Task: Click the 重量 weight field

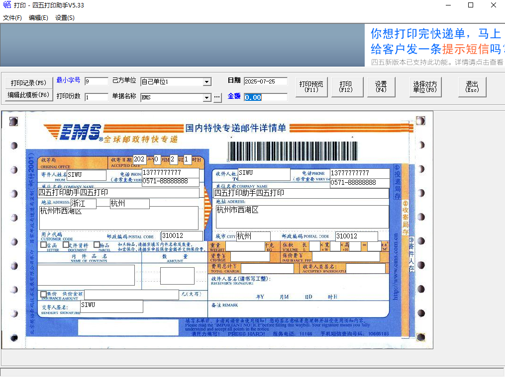Action: [x=245, y=246]
